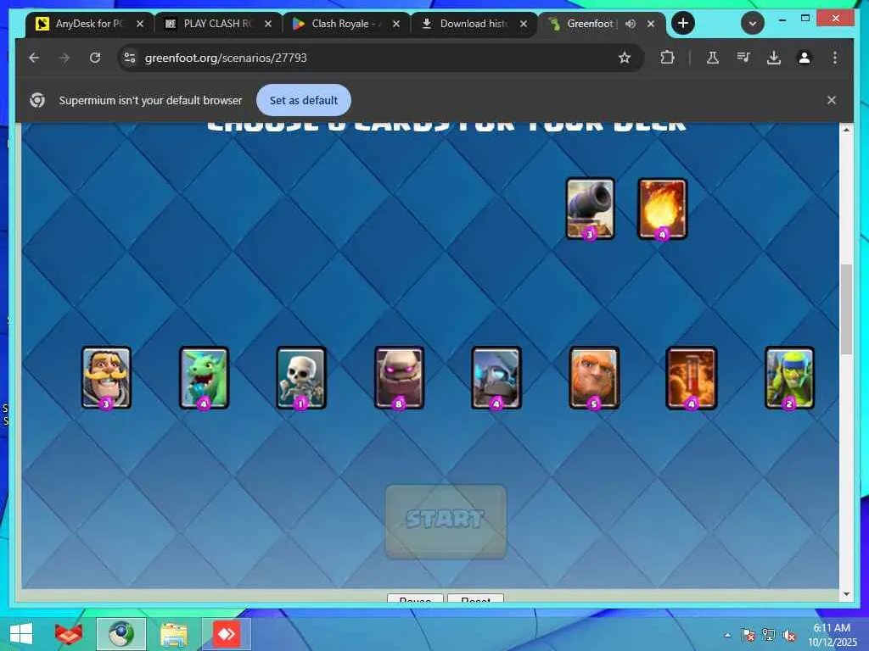Open the Extensions puzzle icon
This screenshot has width=869, height=651.
(x=667, y=58)
